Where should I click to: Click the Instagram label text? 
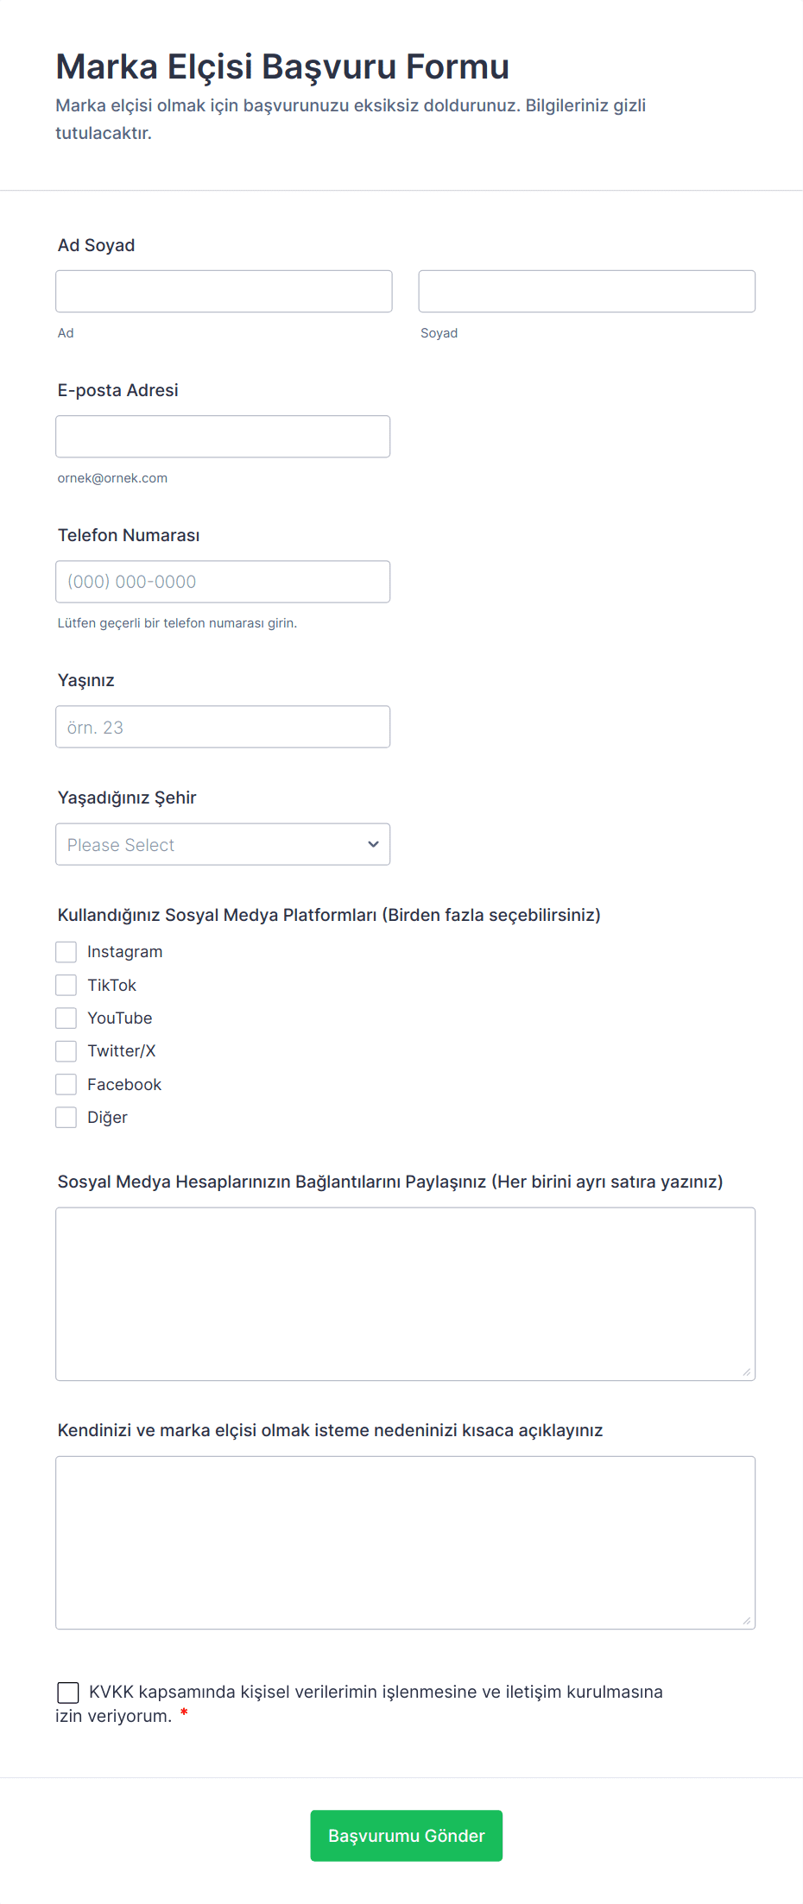tap(124, 952)
